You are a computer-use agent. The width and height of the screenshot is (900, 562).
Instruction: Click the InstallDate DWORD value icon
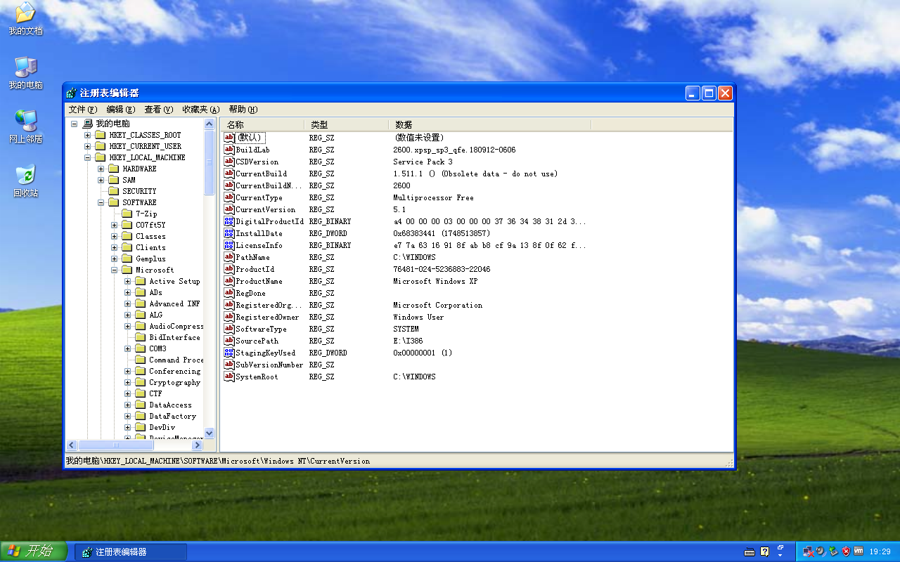click(229, 233)
